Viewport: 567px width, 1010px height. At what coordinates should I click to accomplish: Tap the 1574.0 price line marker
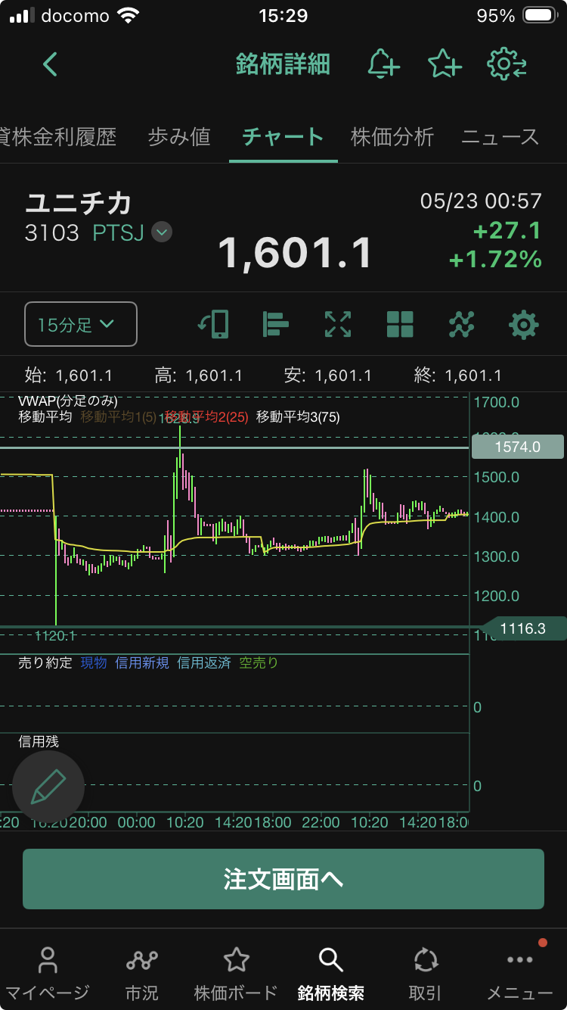tap(518, 447)
